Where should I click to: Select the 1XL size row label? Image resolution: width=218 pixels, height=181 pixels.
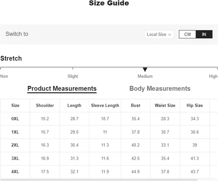tap(15, 132)
